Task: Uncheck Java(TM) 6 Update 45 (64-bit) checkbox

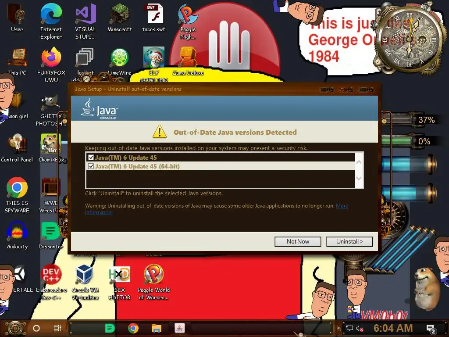Action: pyautogui.click(x=91, y=166)
